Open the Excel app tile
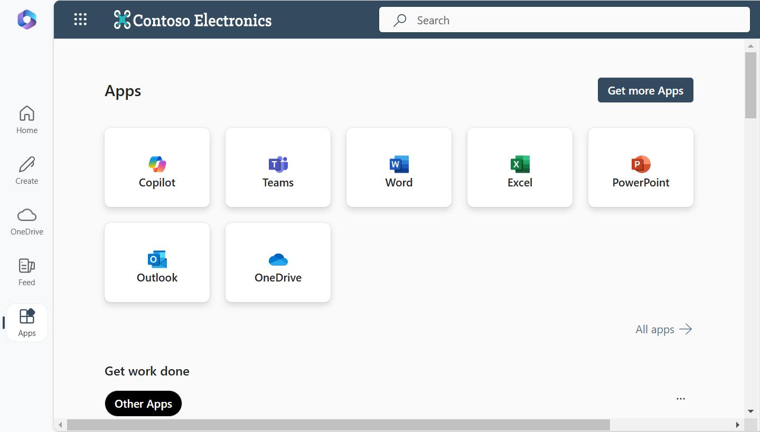 (520, 167)
